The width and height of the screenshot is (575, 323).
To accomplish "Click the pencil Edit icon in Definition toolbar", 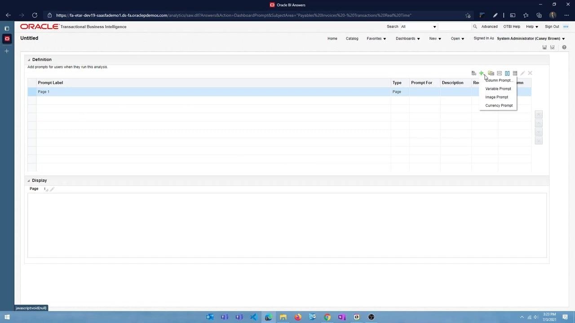I will [522, 73].
